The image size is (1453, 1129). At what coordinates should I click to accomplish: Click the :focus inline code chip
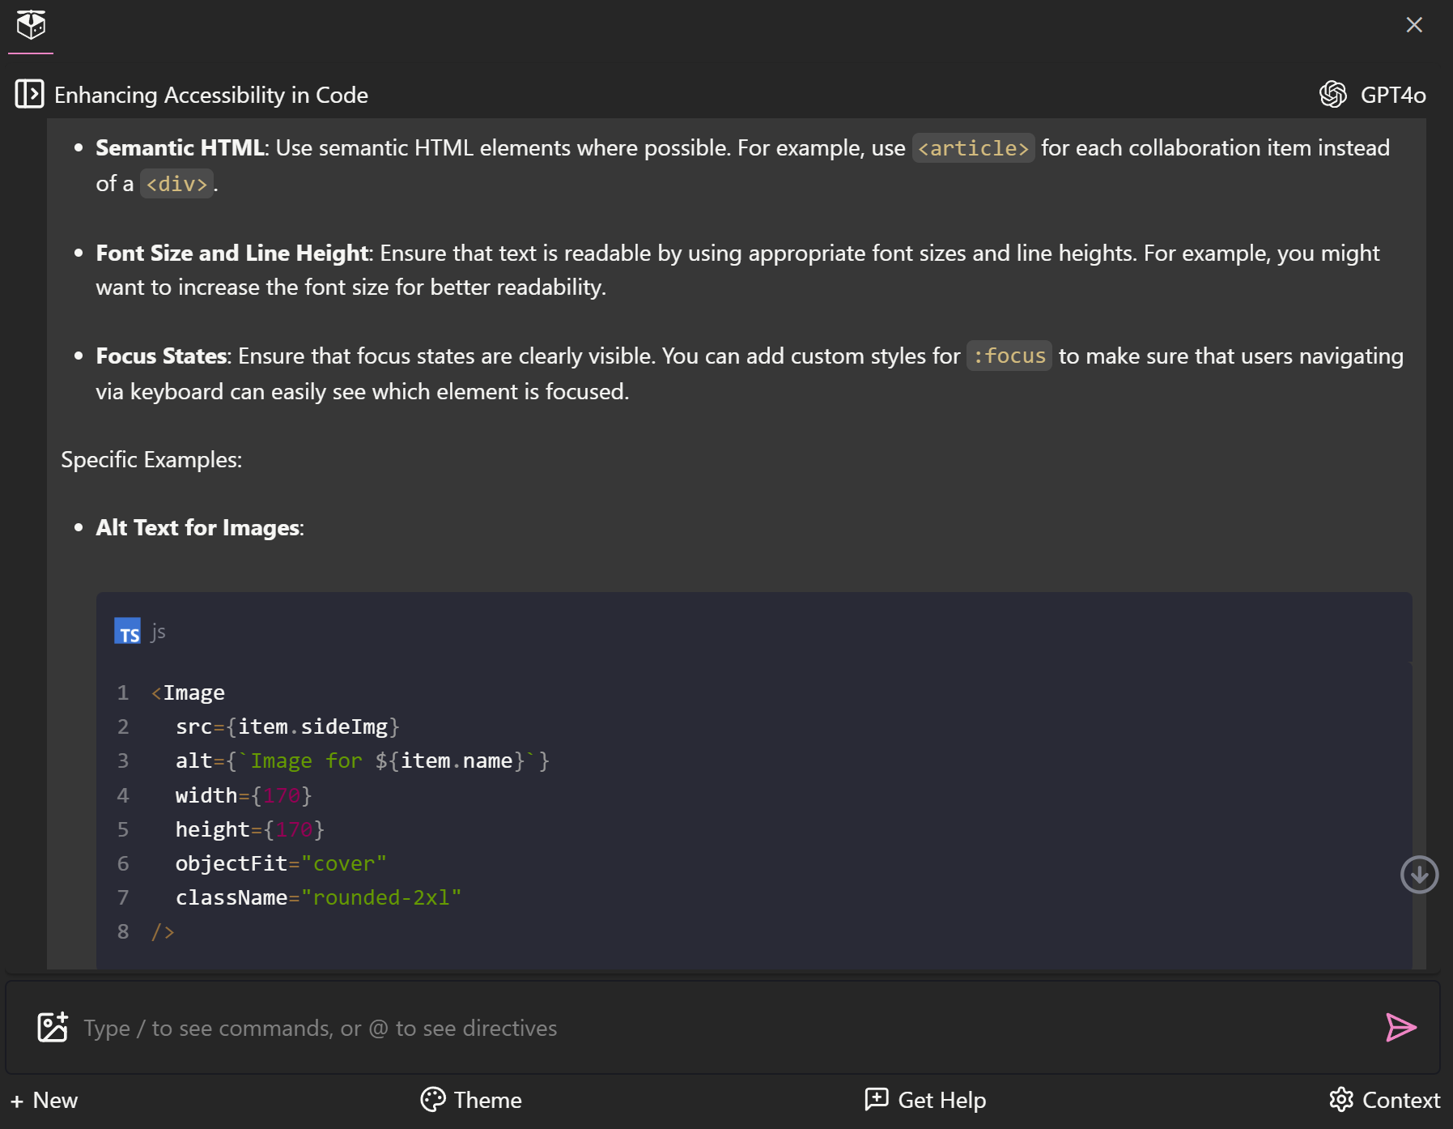(1009, 356)
